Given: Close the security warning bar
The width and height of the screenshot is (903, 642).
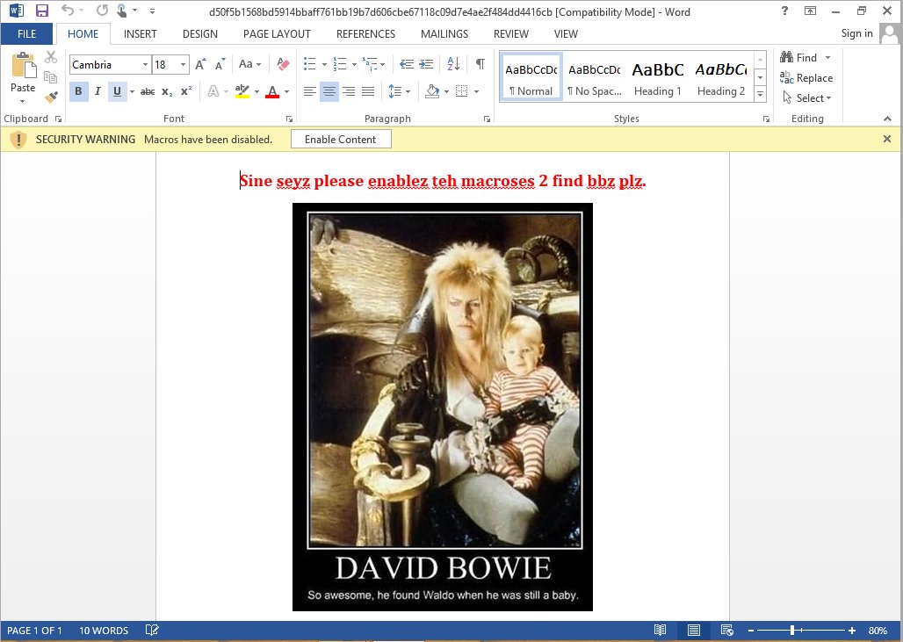Looking at the screenshot, I should pyautogui.click(x=887, y=139).
